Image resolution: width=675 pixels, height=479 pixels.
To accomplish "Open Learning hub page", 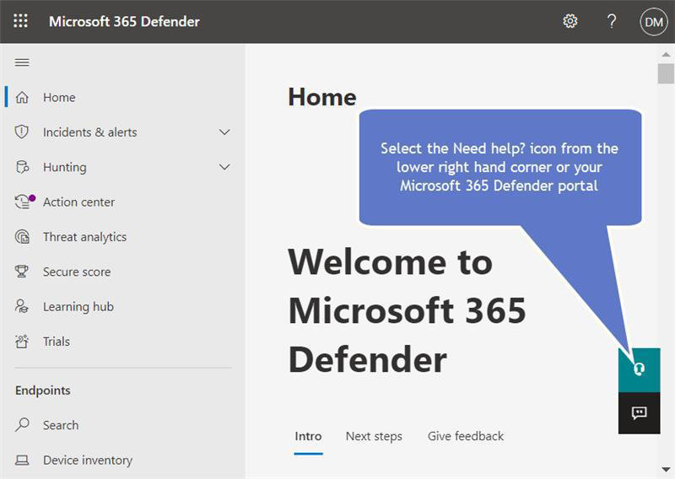I will pos(78,307).
